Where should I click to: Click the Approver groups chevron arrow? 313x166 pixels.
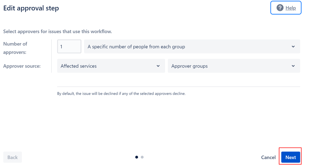(x=293, y=66)
